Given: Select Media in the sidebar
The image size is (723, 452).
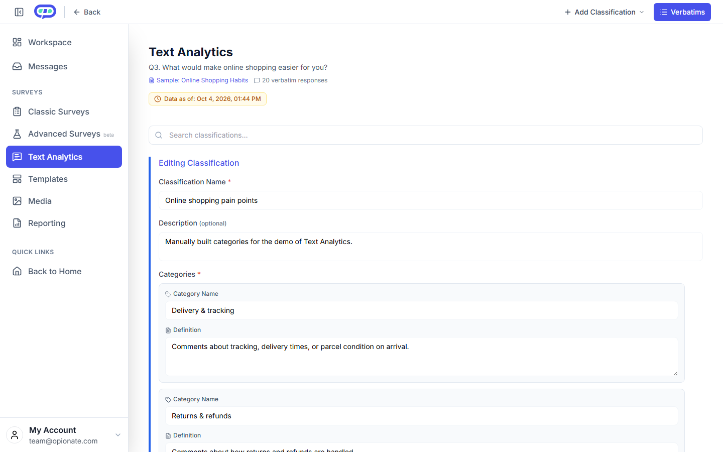Looking at the screenshot, I should click(64, 201).
